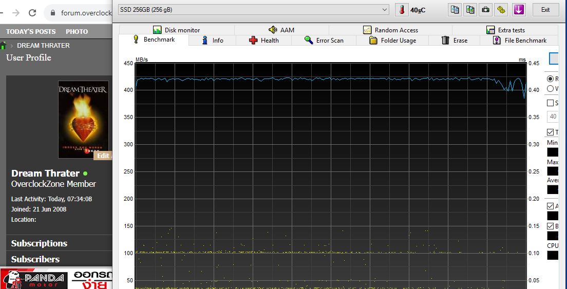The width and height of the screenshot is (567, 289).
Task: Open the SSD 256GB drive dropdown
Action: [253, 10]
